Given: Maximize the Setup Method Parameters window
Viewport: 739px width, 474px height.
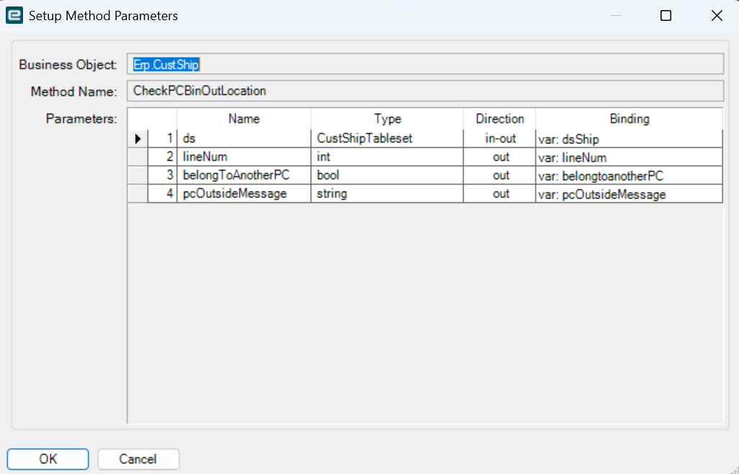Looking at the screenshot, I should click(x=666, y=16).
